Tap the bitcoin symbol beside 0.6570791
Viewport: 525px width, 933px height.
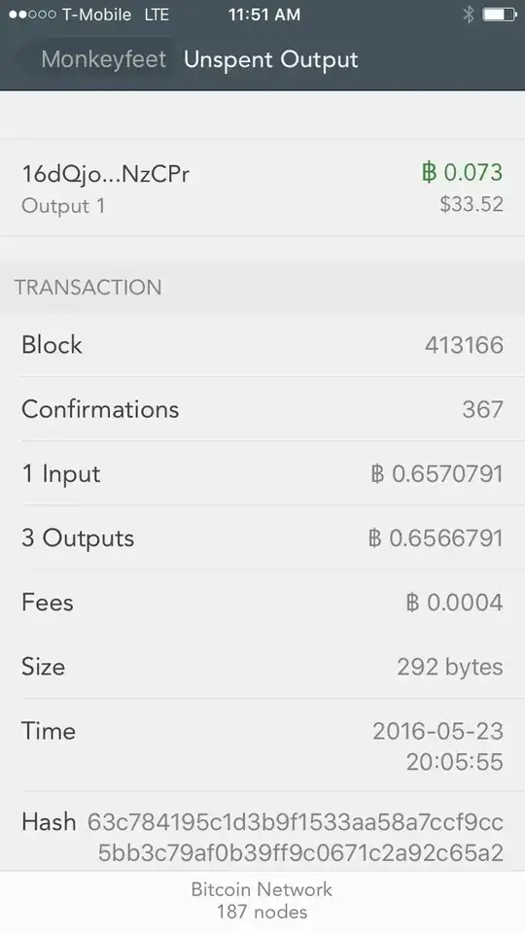[x=377, y=473]
